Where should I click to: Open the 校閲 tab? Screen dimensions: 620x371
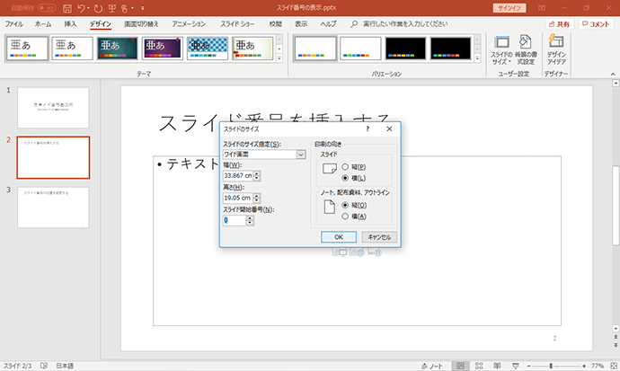(276, 24)
